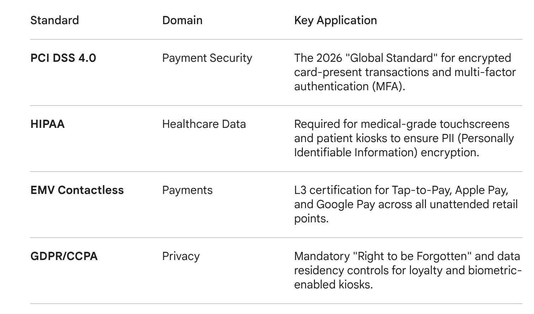The width and height of the screenshot is (534, 314).
Task: Click the Payments domain cell
Action: coord(187,190)
